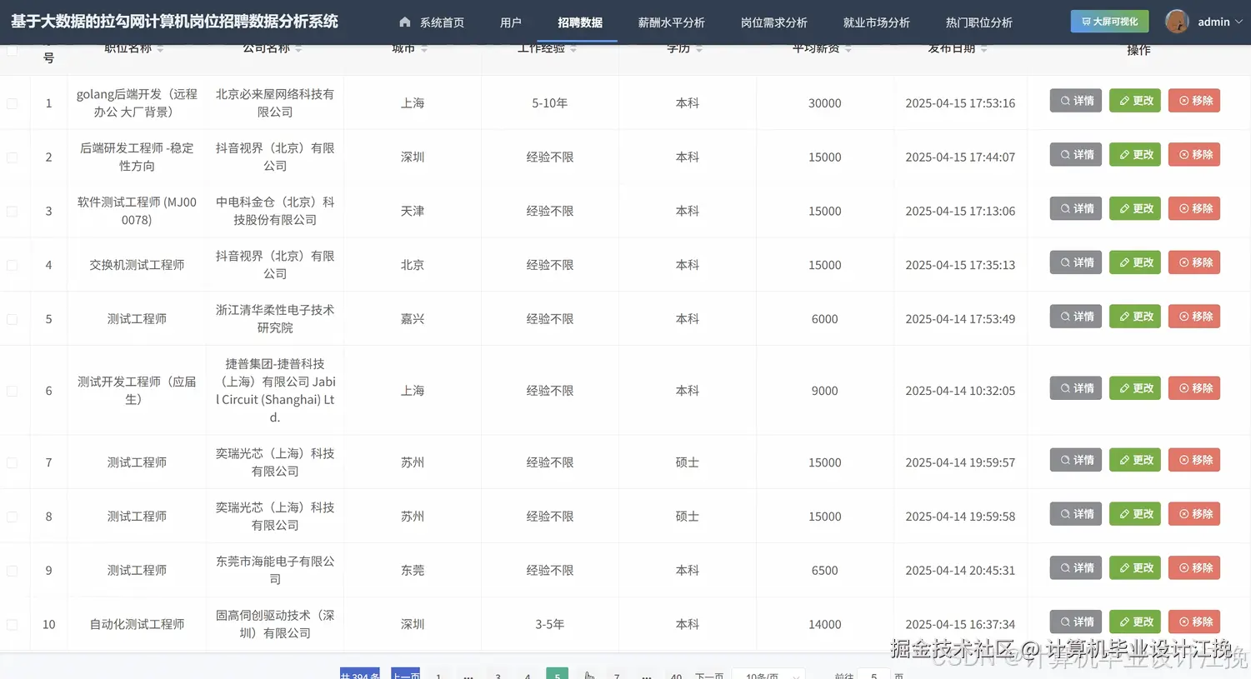Click page 40 in the pagination bar
This screenshot has height=679, width=1251.
(x=676, y=675)
